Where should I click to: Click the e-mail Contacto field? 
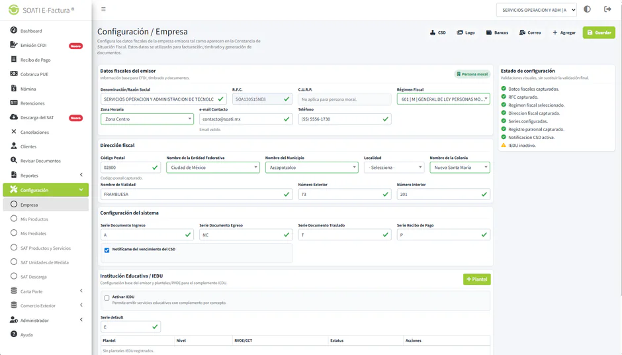click(x=246, y=119)
